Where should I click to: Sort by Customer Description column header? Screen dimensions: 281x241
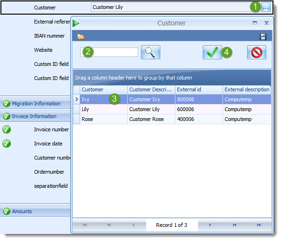click(151, 89)
